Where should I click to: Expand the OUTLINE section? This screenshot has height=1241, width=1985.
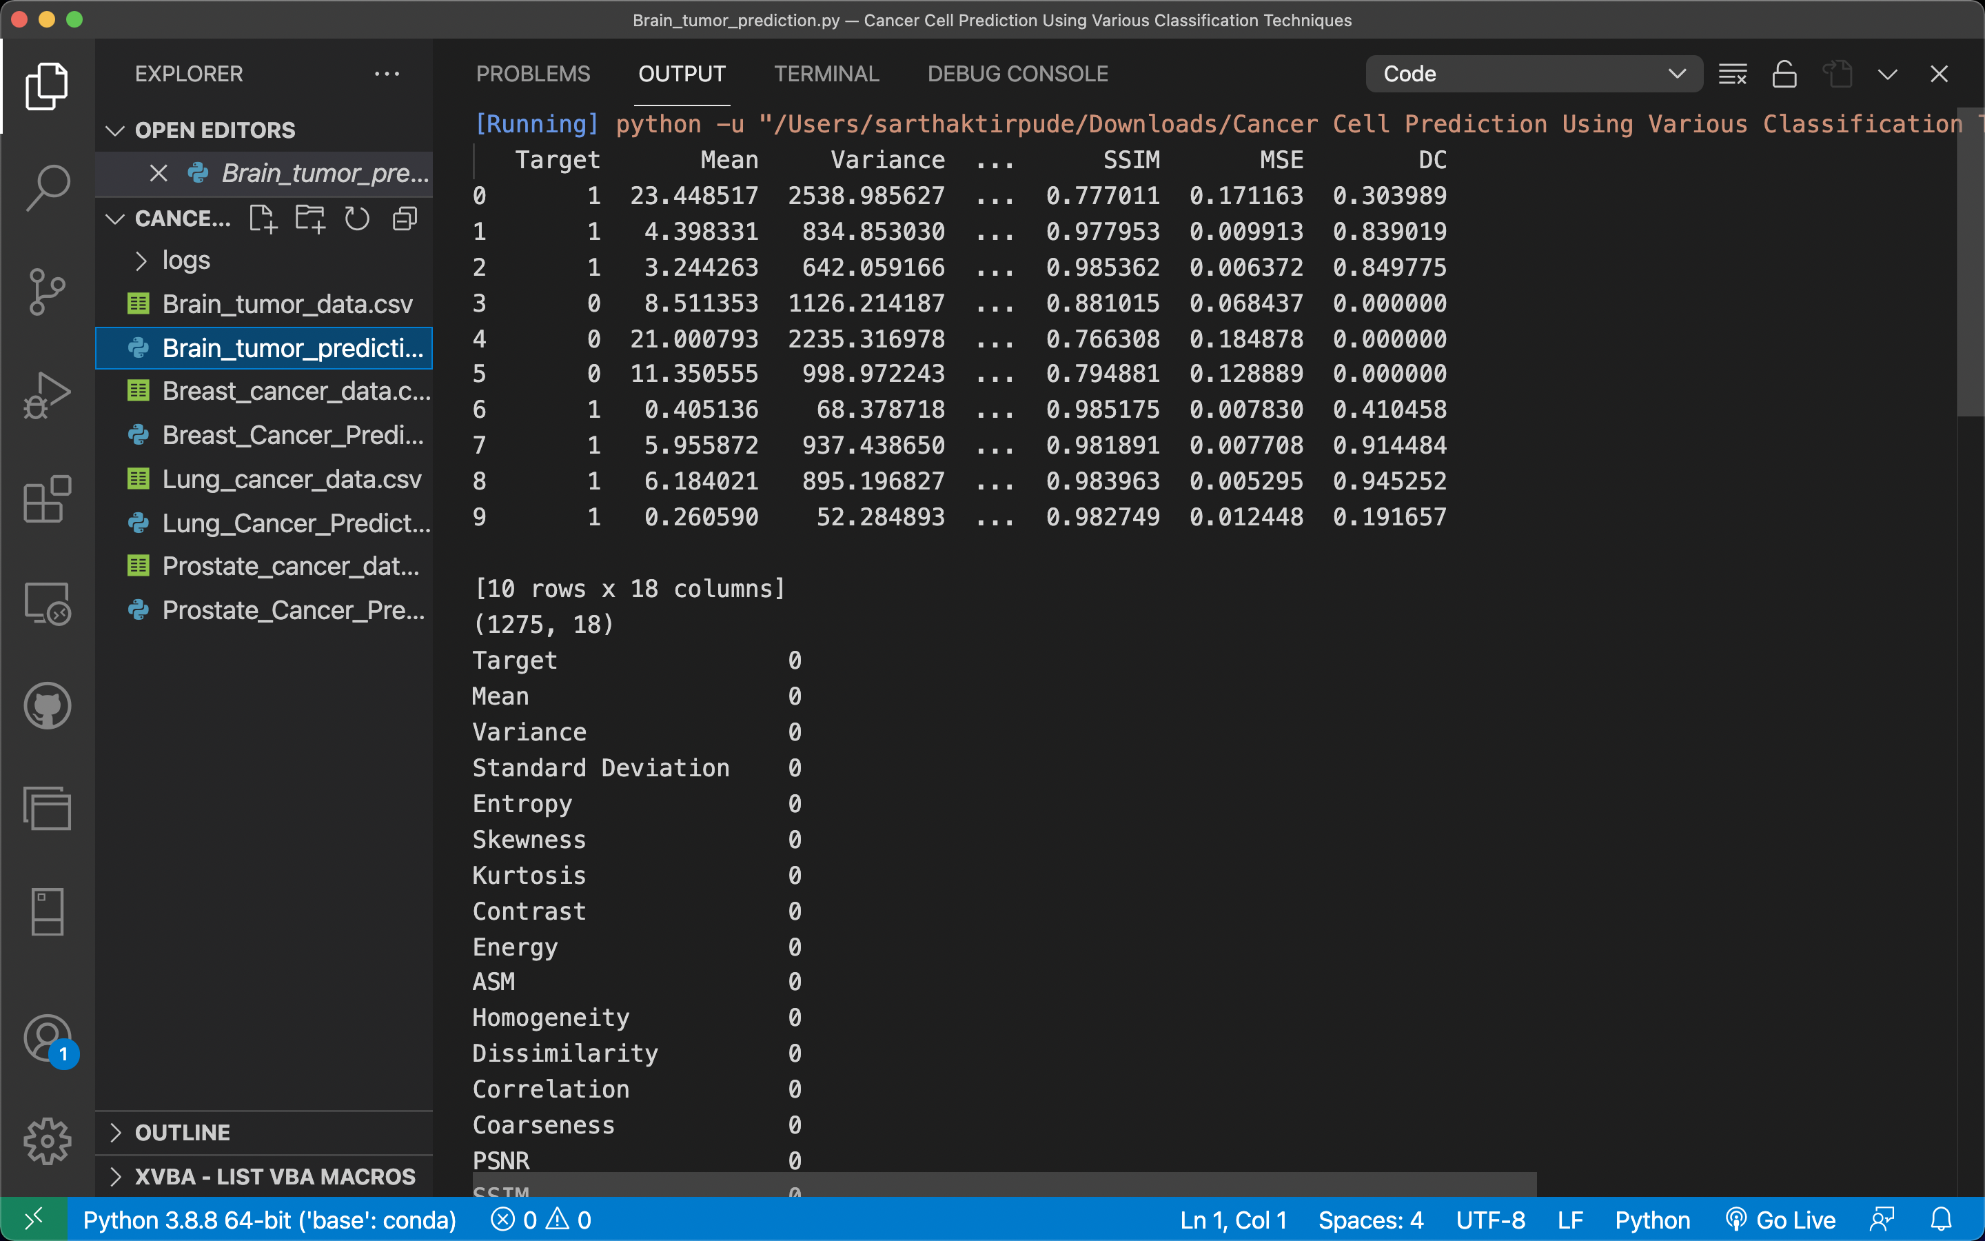click(x=182, y=1133)
